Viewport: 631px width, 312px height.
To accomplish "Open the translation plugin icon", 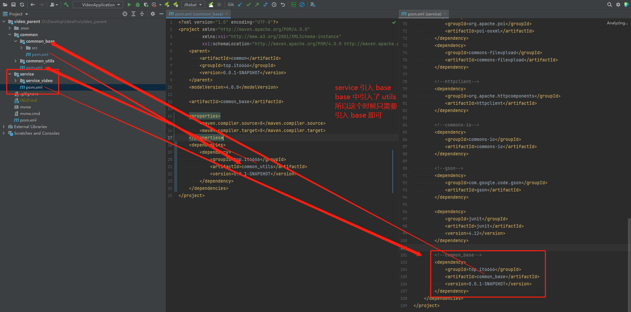I will (313, 5).
